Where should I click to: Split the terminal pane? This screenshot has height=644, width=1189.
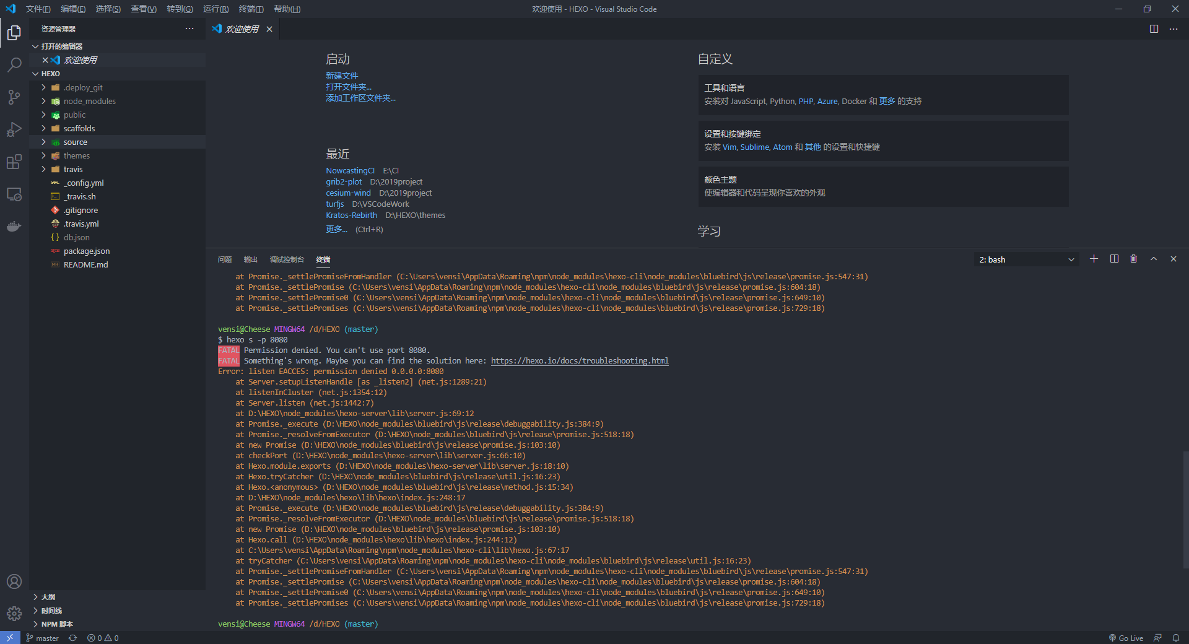coord(1114,259)
